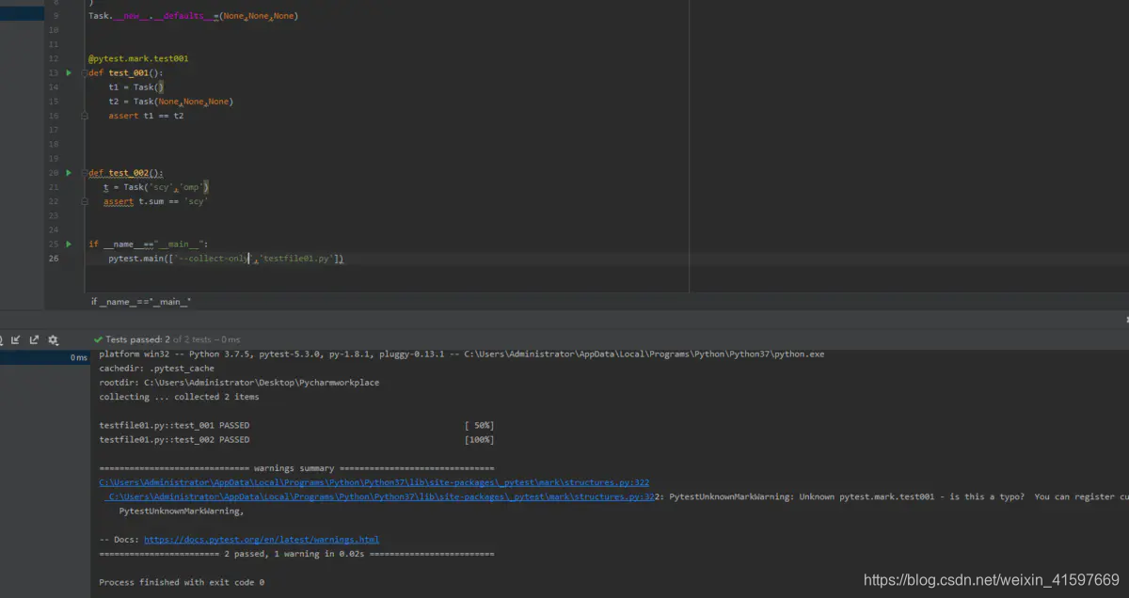Click the collecting ... collected 2 items line

[179, 397]
